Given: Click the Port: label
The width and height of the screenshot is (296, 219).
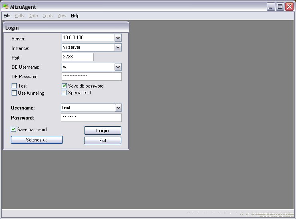Looking at the screenshot, I should 16,58.
